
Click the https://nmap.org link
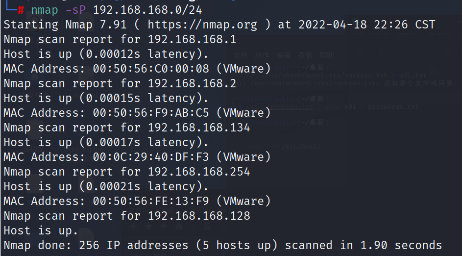point(202,25)
